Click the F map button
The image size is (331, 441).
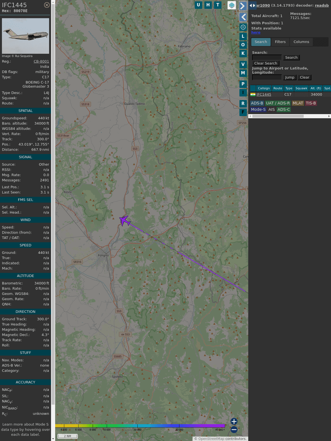pyautogui.click(x=243, y=112)
